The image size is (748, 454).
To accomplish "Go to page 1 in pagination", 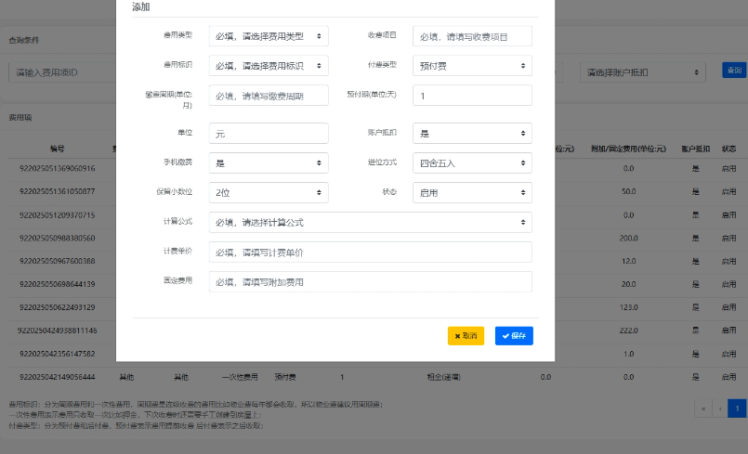I will click(737, 408).
